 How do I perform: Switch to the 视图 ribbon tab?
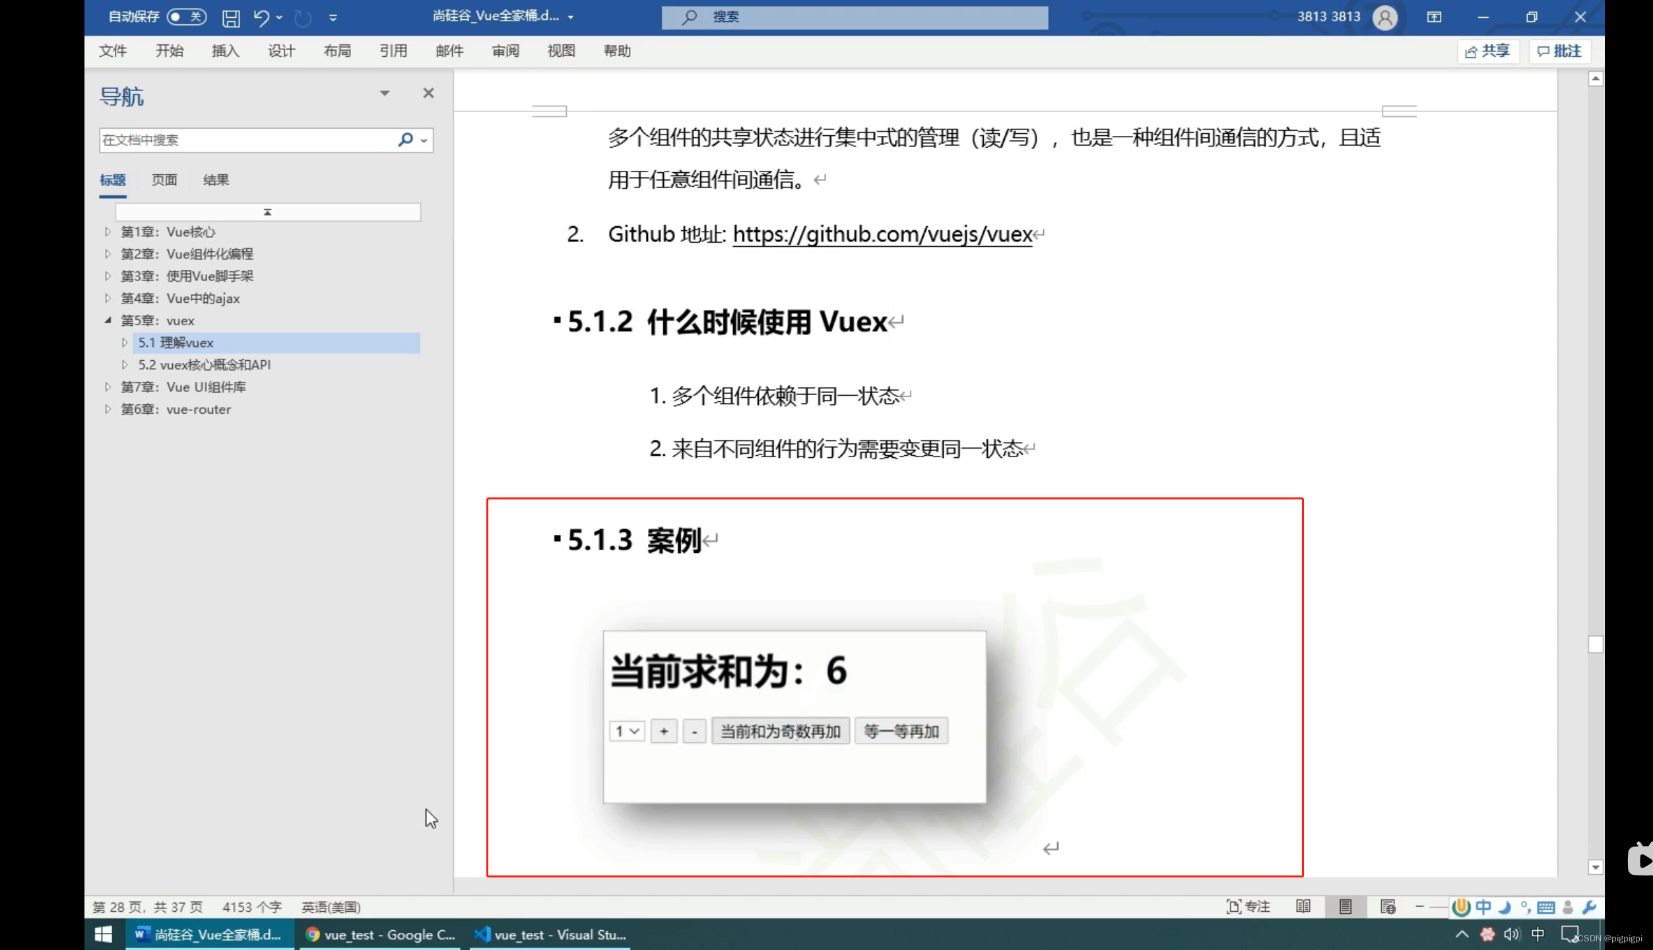[562, 51]
